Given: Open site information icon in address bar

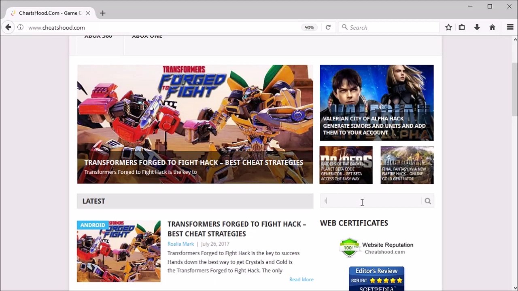Looking at the screenshot, I should tap(20, 27).
